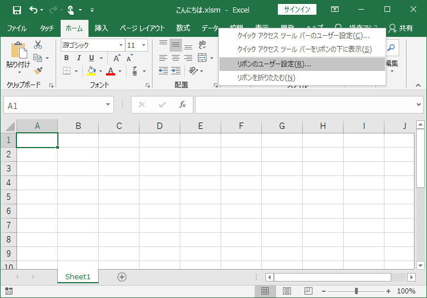The width and height of the screenshot is (427, 298).
Task: Align text right
Action: (188, 58)
